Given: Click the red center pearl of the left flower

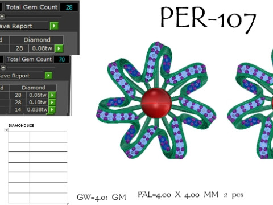Looking at the screenshot, I should tap(156, 103).
